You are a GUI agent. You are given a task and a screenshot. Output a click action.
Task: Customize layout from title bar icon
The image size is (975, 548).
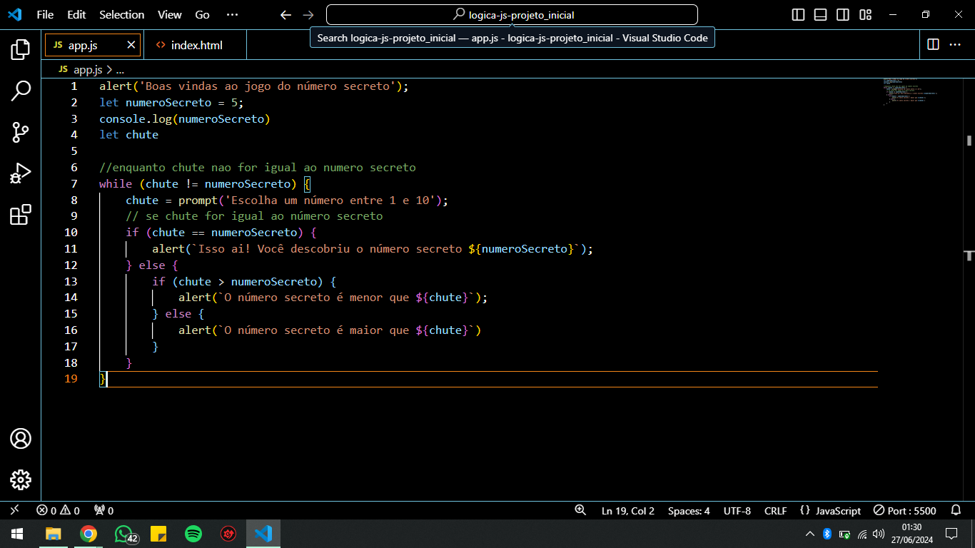tap(865, 14)
